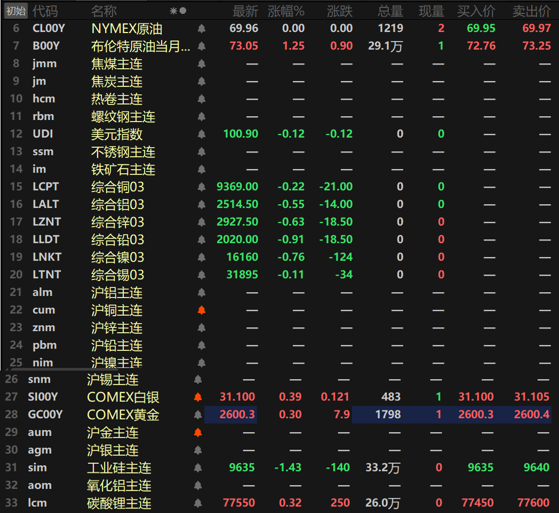559x513 pixels.
Task: Select the 铁矿石主连 row
Action: click(123, 170)
